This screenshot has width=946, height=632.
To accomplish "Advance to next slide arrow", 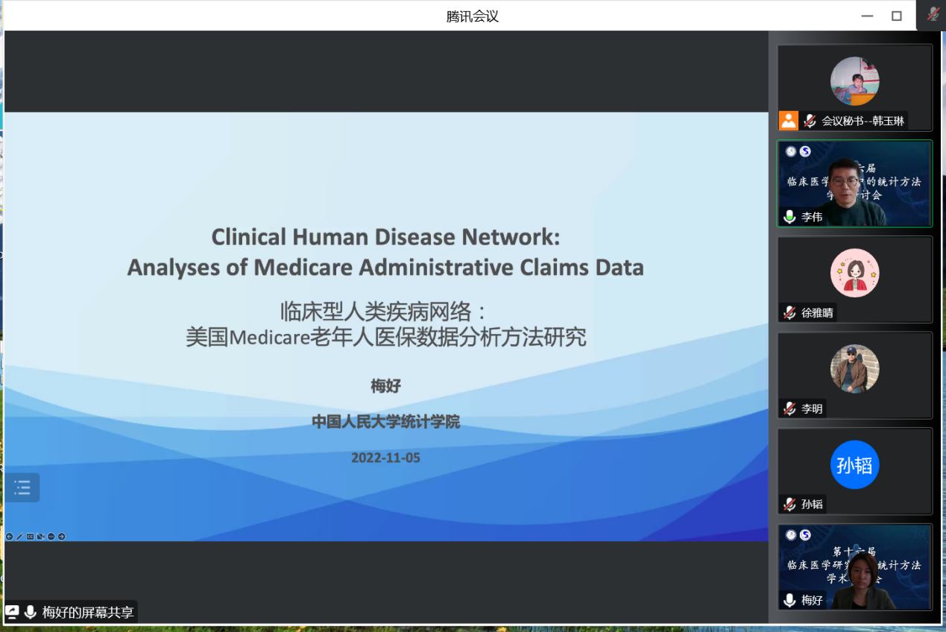I will pyautogui.click(x=62, y=537).
